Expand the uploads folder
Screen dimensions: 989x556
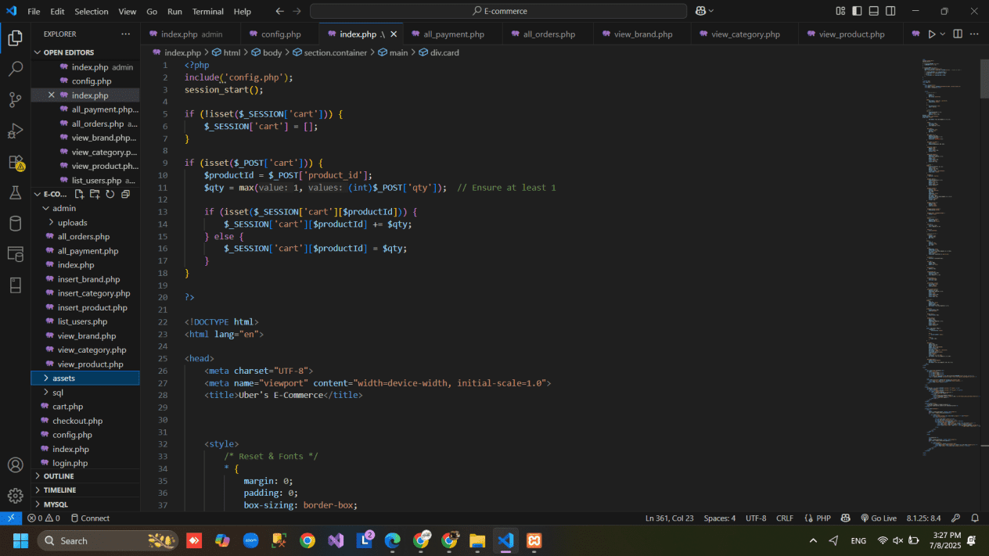(x=85, y=222)
